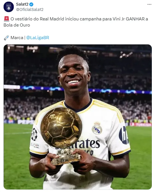152x192 pixels.
Task: Click the rolled newspaper emoji
Action: (x=6, y=38)
